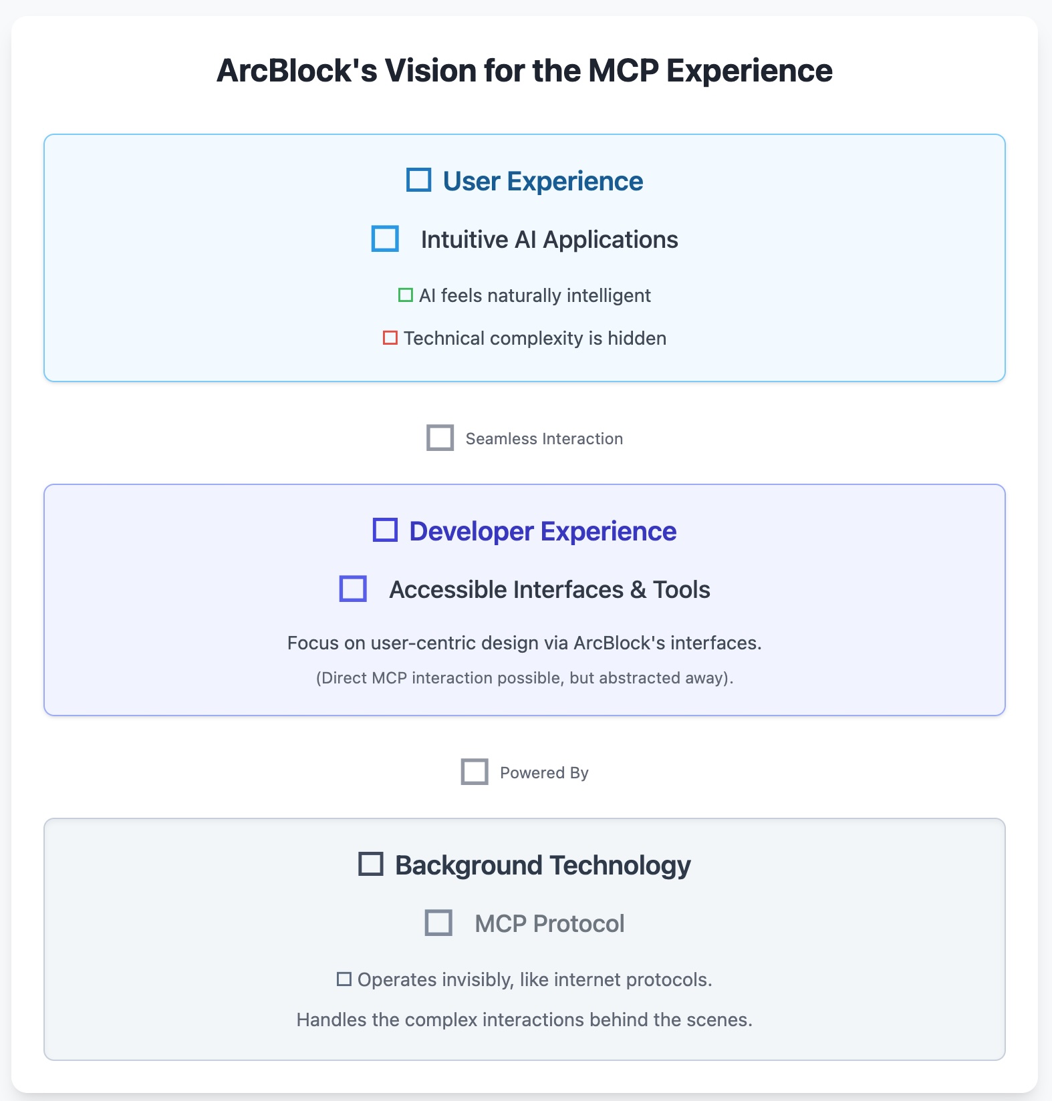Click the ArcBlock's Vision page title
Image resolution: width=1052 pixels, height=1101 pixels.
coord(525,71)
